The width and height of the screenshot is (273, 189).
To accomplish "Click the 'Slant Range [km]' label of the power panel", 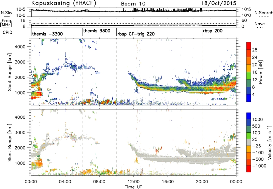I will 10,72.
